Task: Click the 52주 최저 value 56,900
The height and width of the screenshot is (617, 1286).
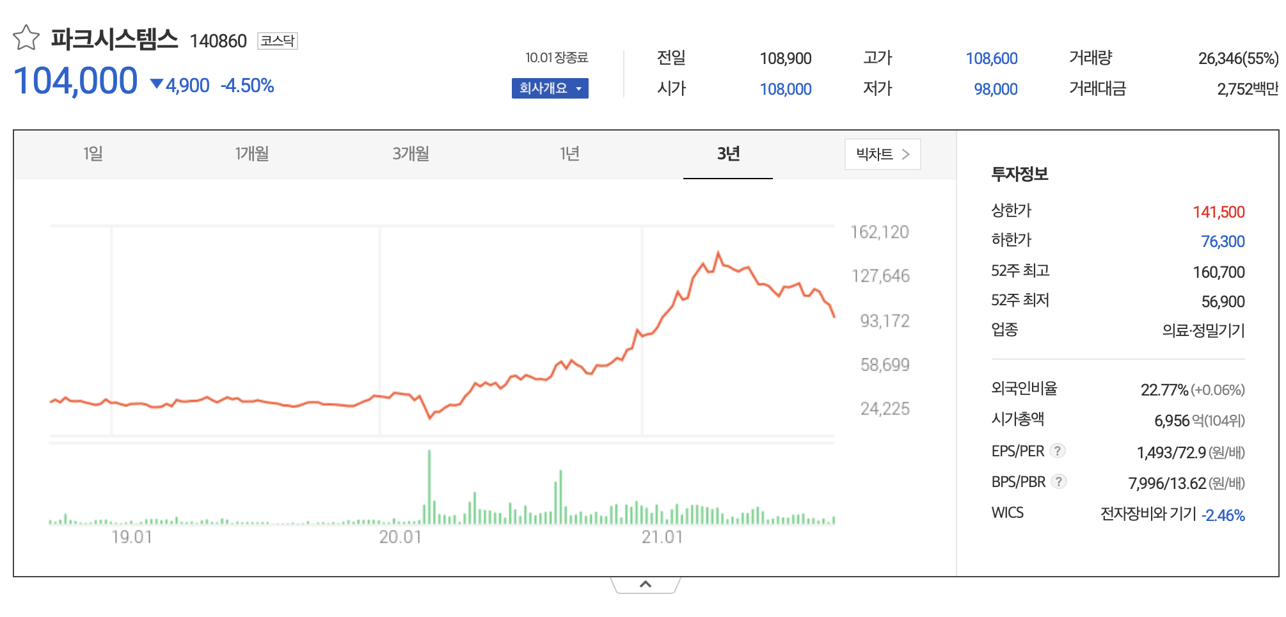Action: click(1223, 301)
